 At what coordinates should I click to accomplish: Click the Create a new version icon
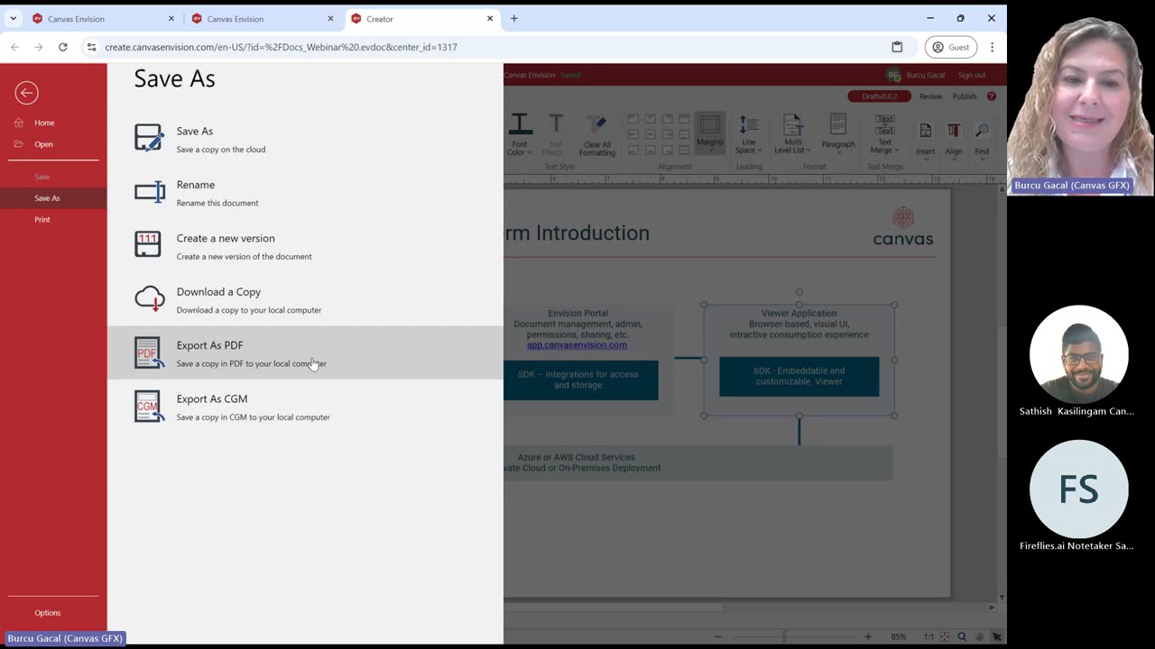pyautogui.click(x=148, y=244)
